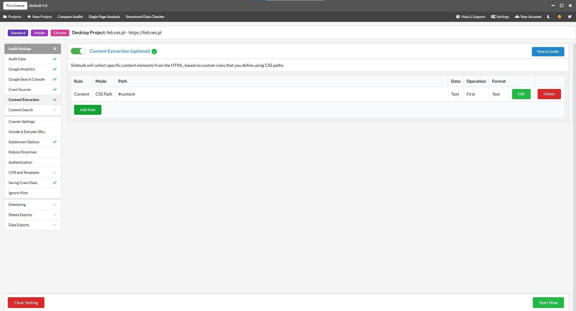Click the Clear Setting button
576x311 pixels.
click(x=26, y=303)
